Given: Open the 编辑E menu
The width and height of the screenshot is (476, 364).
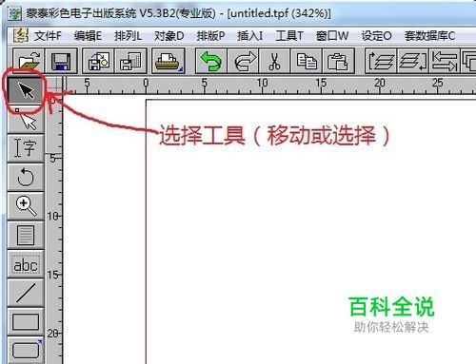Looking at the screenshot, I should tap(88, 36).
